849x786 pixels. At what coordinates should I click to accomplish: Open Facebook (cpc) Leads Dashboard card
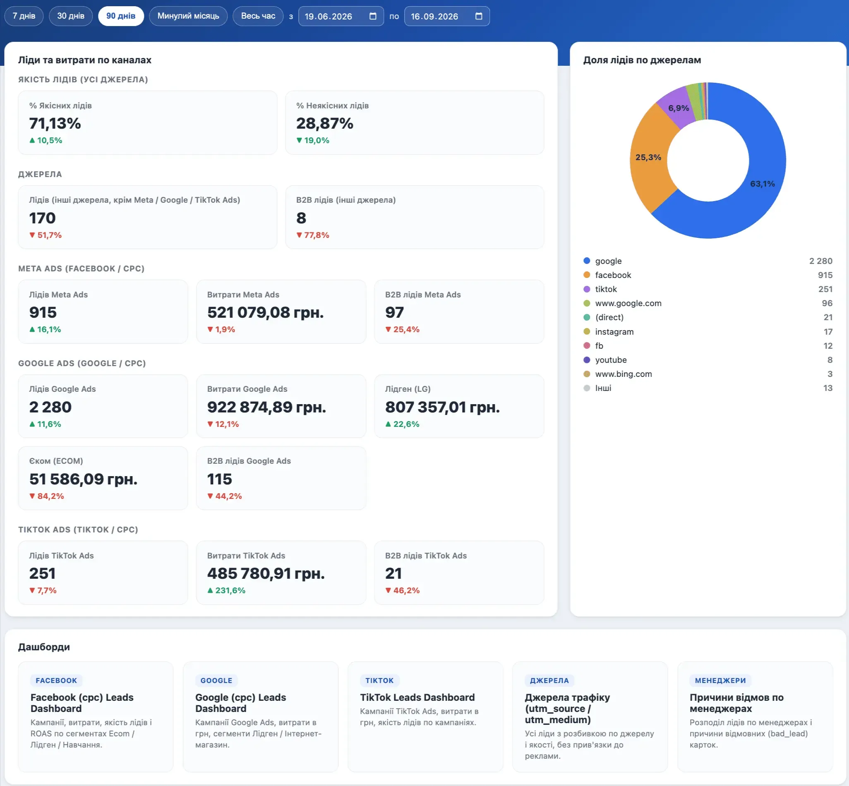click(x=96, y=717)
